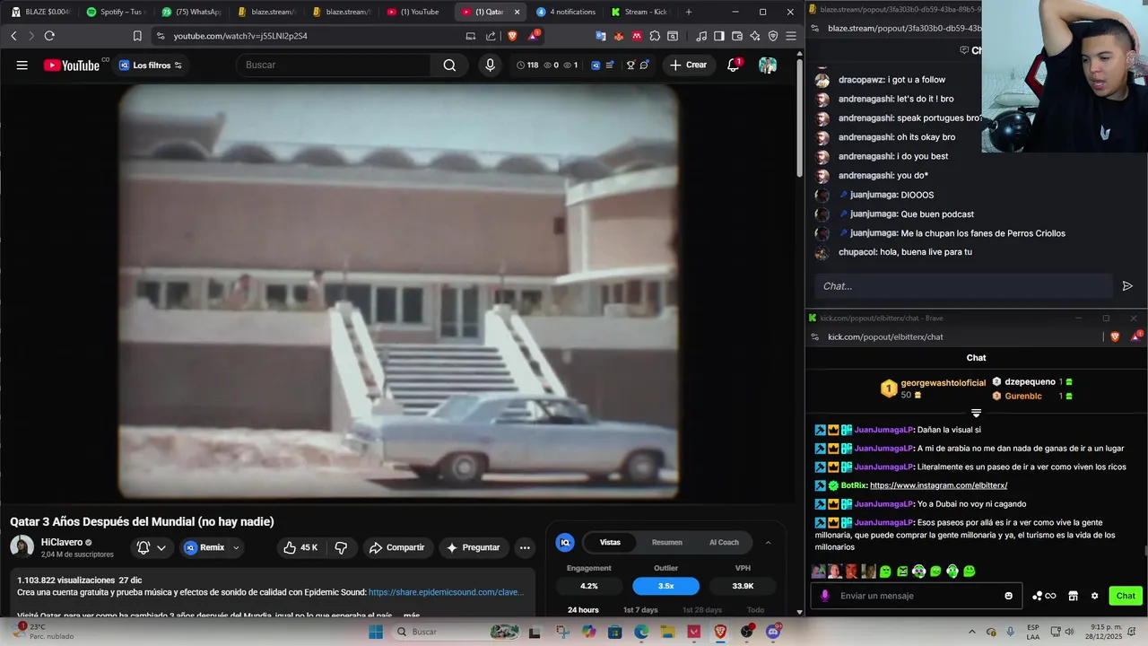Send message arrow in blaze chat

coord(1127,286)
